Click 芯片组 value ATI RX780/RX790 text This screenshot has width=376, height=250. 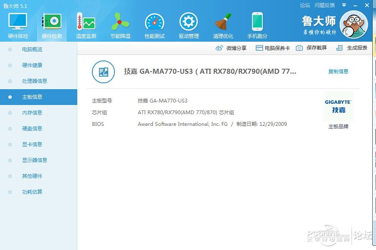(186, 112)
